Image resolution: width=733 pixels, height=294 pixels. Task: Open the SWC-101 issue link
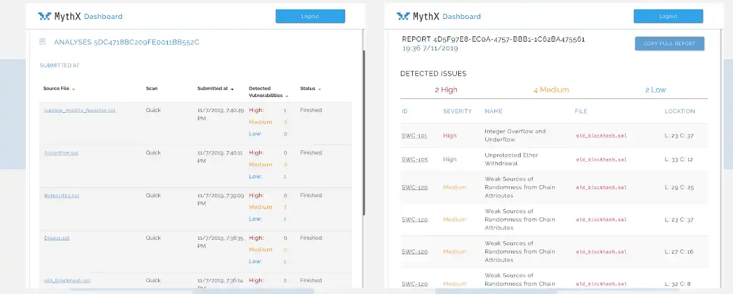pyautogui.click(x=415, y=135)
